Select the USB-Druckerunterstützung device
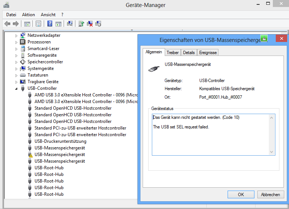 click(x=60, y=141)
